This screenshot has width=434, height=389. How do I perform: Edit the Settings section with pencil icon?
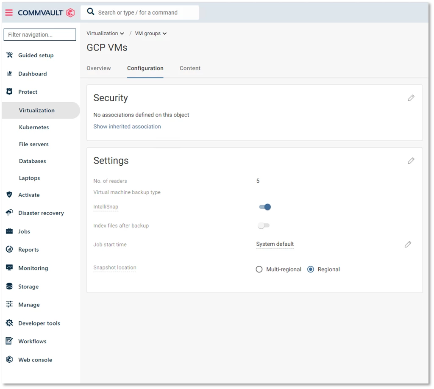pyautogui.click(x=411, y=161)
